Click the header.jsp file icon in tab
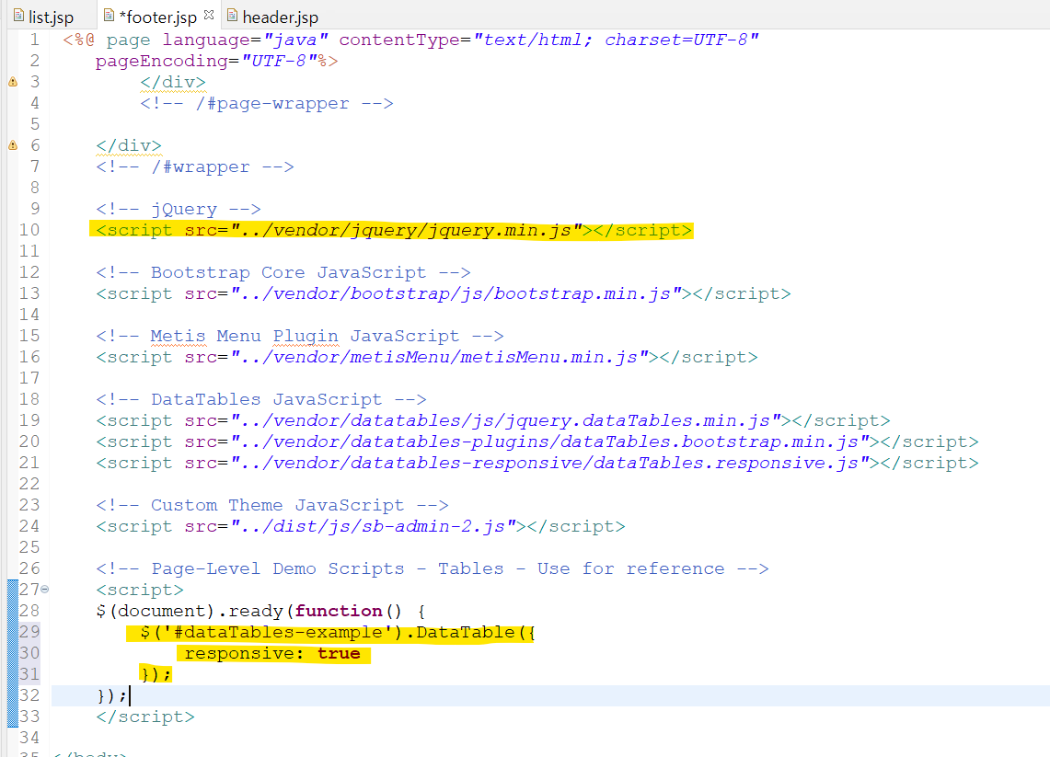1050x757 pixels. [x=233, y=16]
